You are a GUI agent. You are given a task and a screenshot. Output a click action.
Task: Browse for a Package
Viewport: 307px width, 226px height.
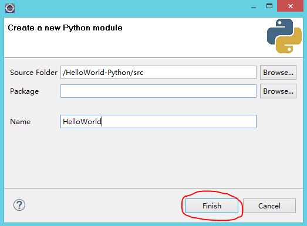point(278,91)
